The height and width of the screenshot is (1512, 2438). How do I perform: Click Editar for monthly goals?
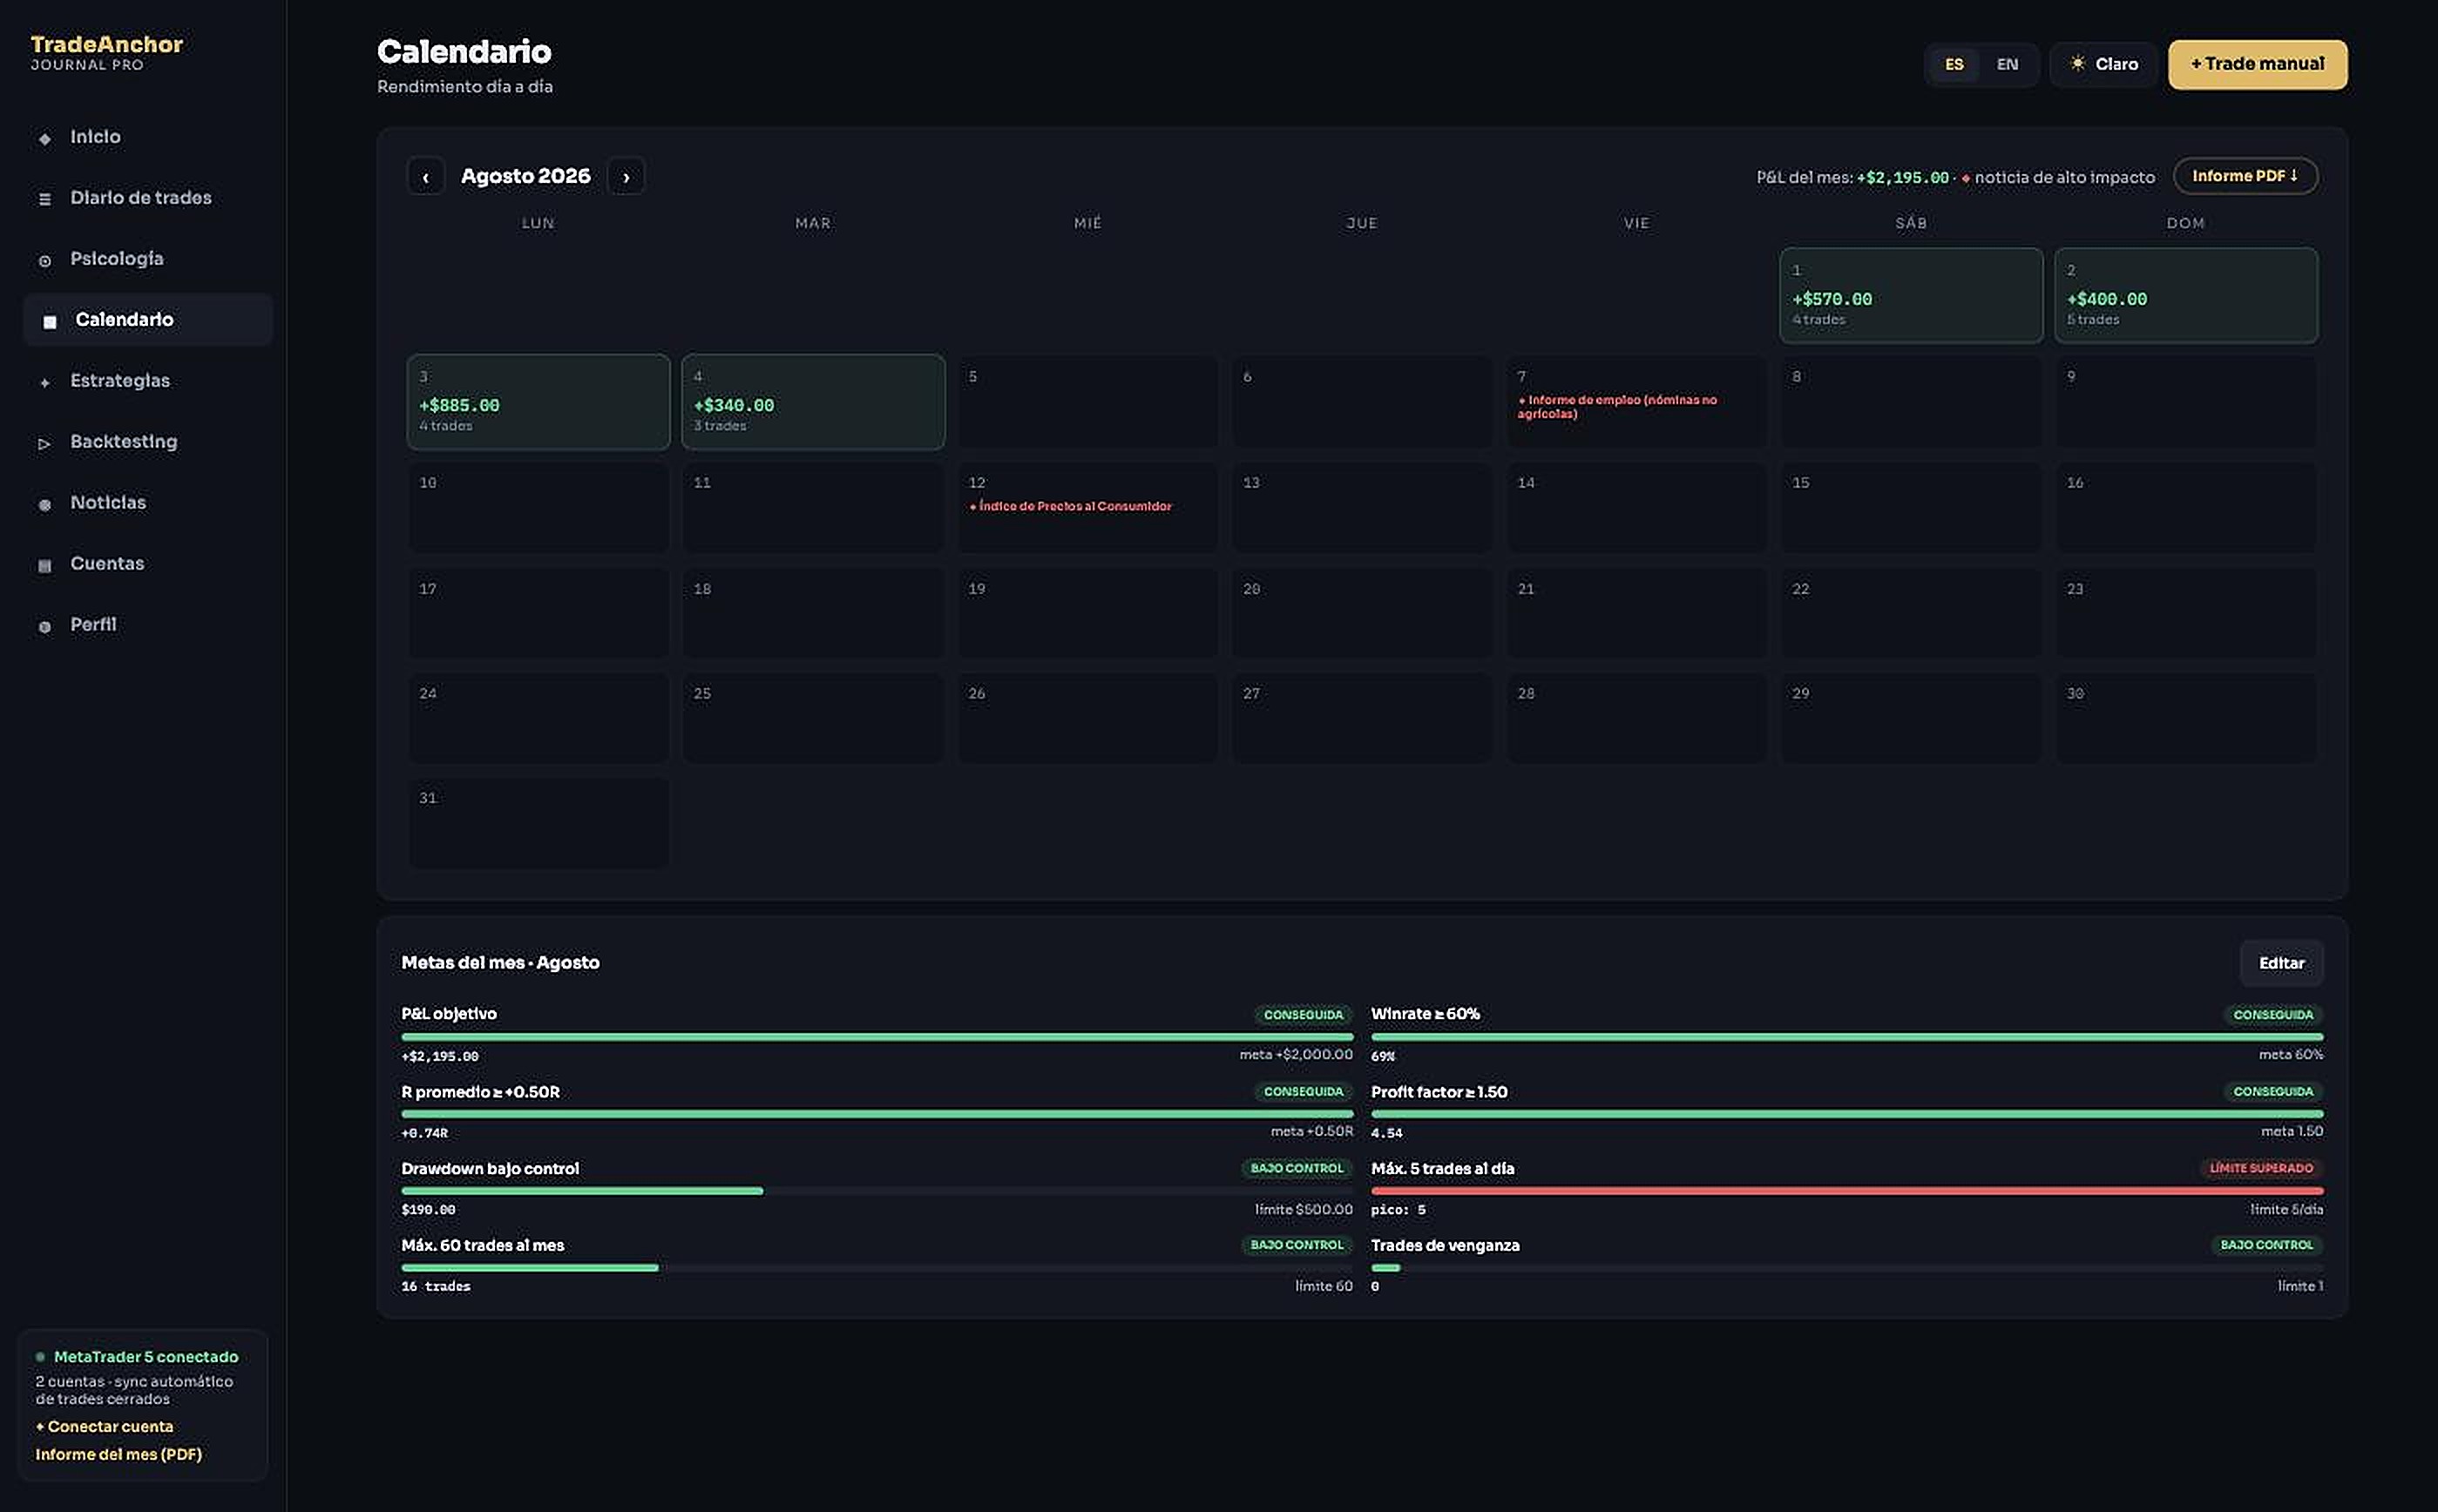click(2281, 963)
